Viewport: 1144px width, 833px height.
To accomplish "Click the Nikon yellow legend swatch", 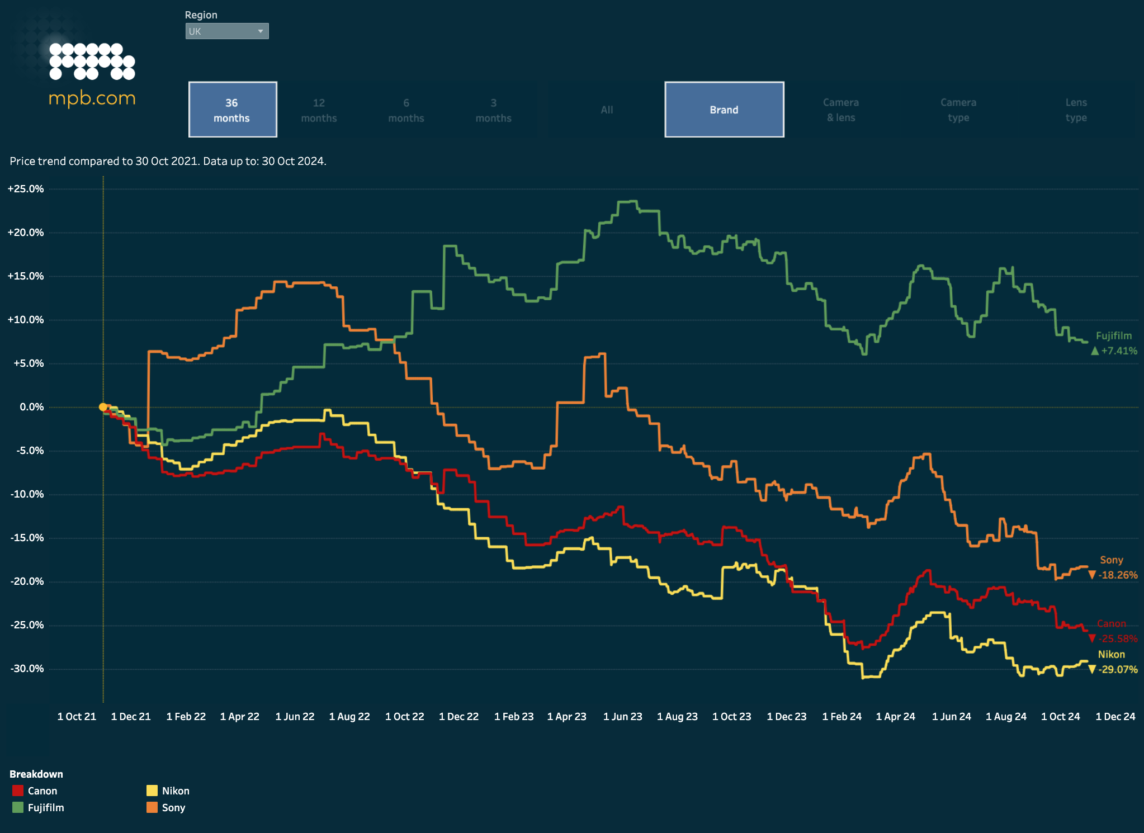I will (x=152, y=791).
